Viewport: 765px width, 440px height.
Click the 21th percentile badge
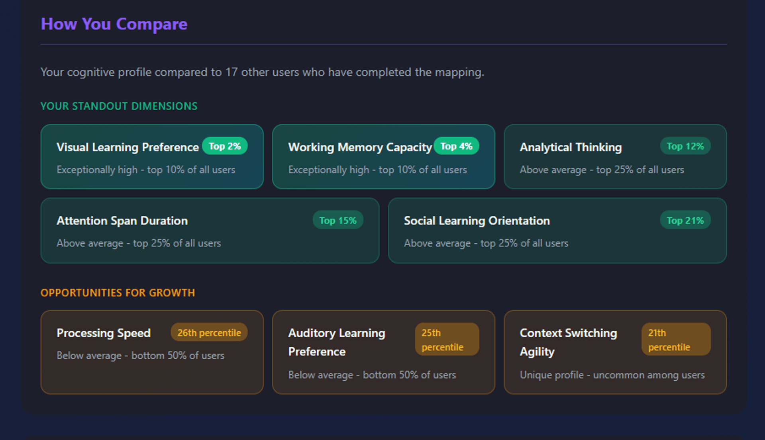click(x=676, y=340)
